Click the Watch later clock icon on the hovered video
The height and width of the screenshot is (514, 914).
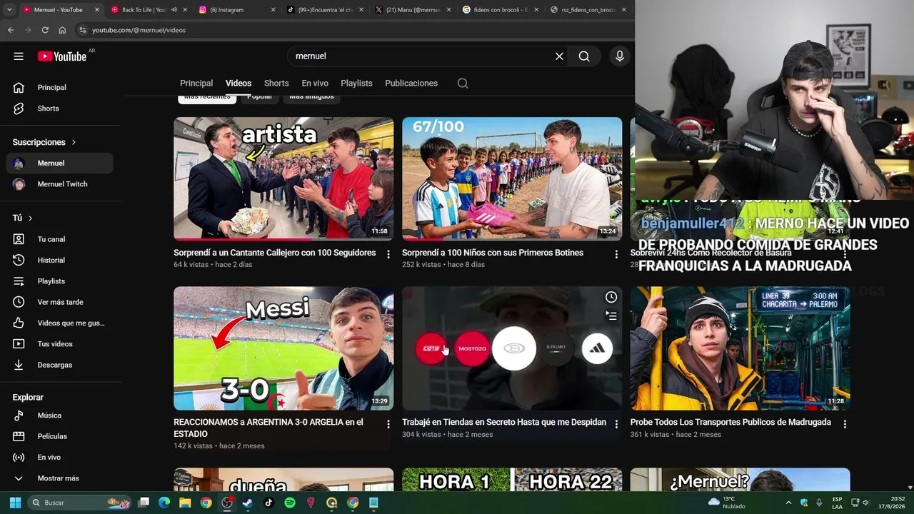point(611,297)
